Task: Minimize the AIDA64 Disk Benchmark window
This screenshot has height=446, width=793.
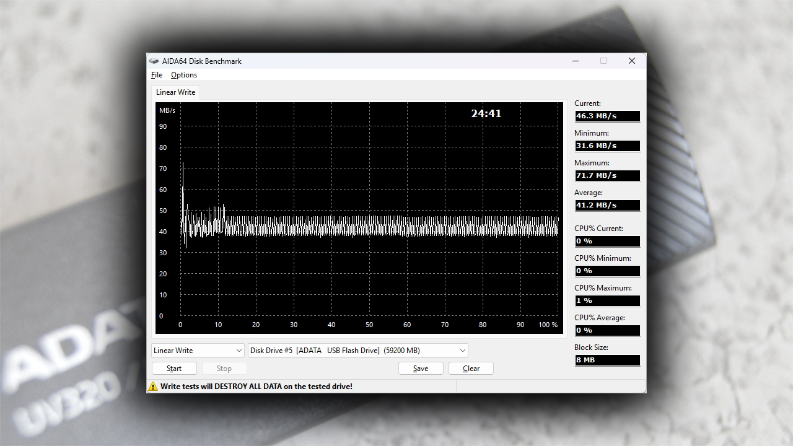Action: point(576,61)
